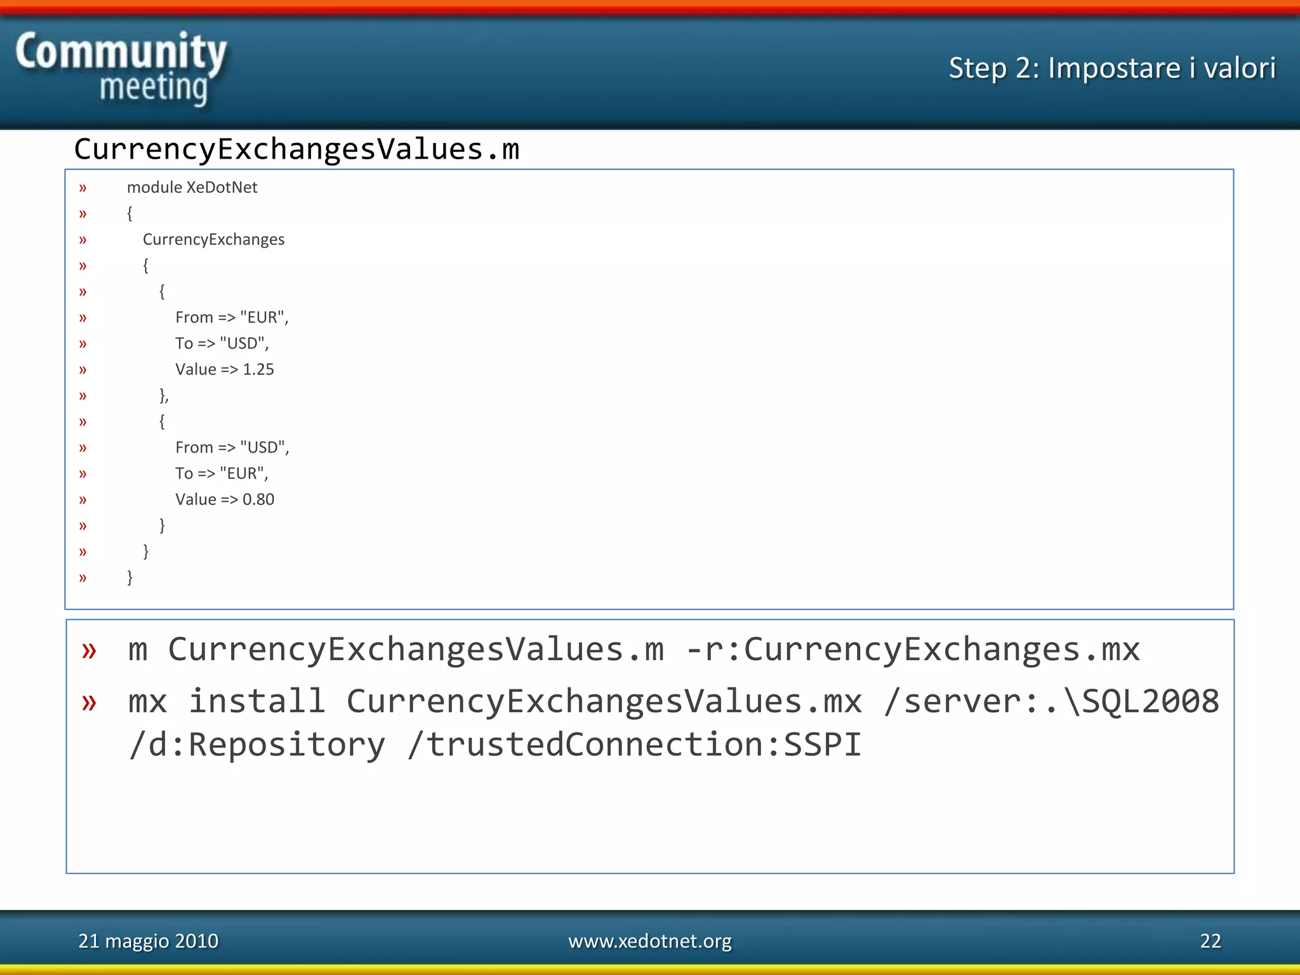The width and height of the screenshot is (1300, 975).
Task: Click the footer date '21 maggio 2010'
Action: pos(148,941)
